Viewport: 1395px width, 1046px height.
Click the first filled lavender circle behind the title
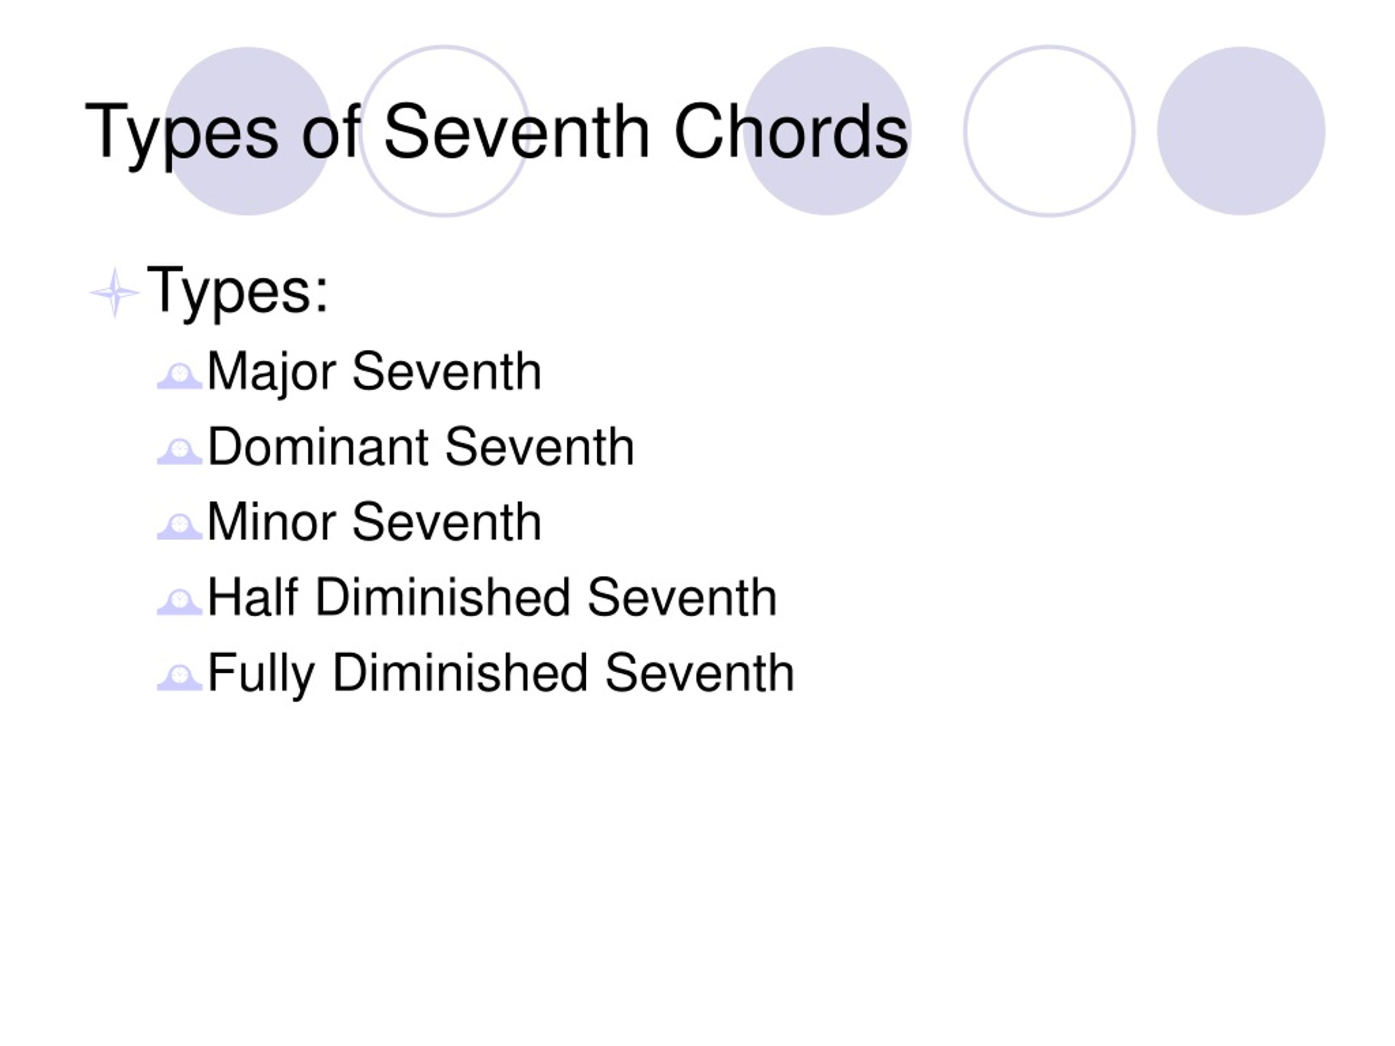(247, 131)
